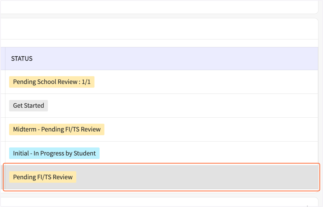Select the highlighted Pending FI/TS Review badge
Screen dimensions: 323x207
(43, 177)
